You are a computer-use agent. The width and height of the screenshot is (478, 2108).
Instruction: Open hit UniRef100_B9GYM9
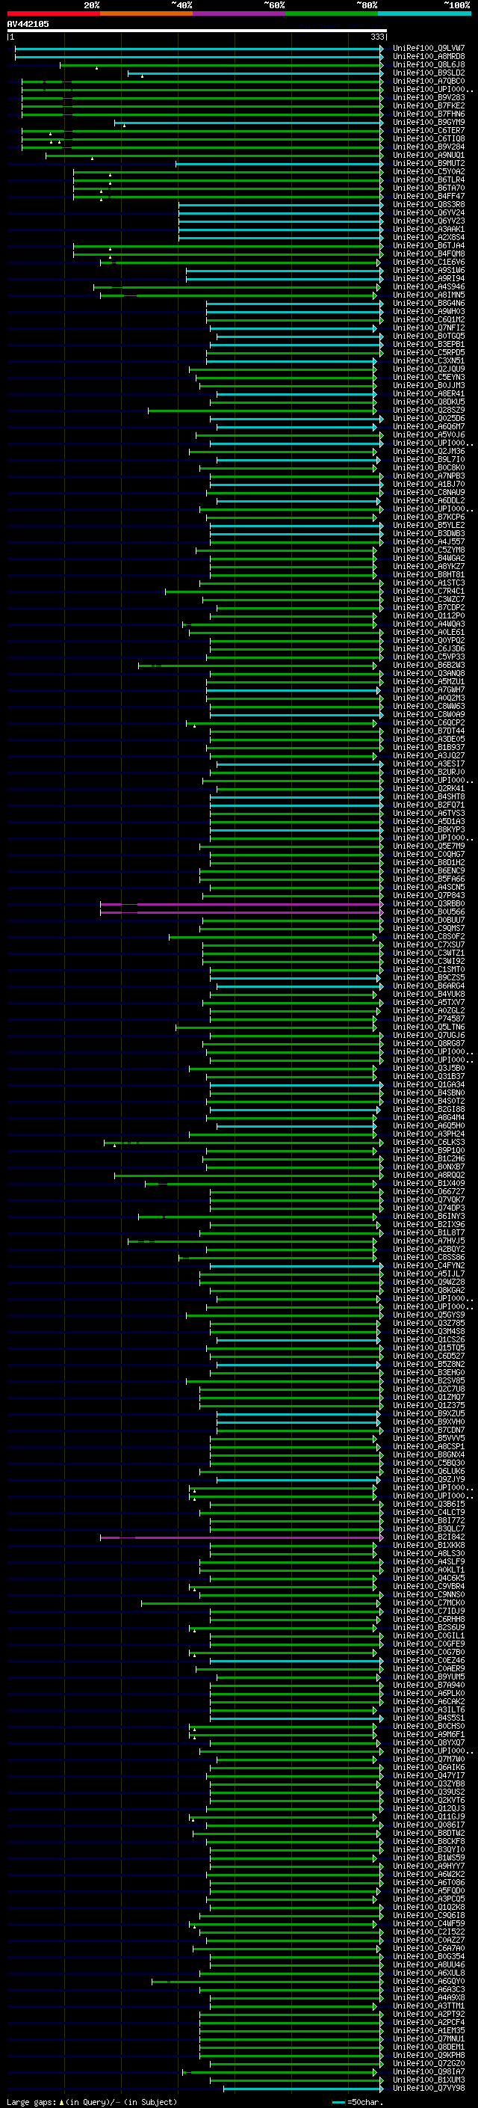pyautogui.click(x=428, y=122)
